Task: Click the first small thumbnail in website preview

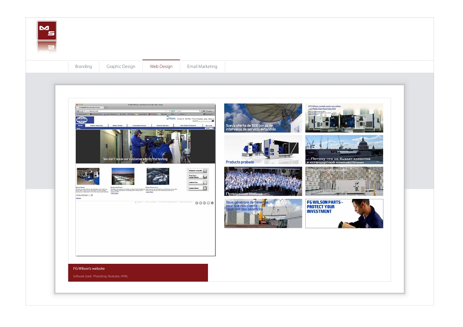Action: [x=88, y=176]
